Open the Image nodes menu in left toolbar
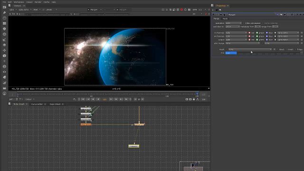 click(4, 7)
